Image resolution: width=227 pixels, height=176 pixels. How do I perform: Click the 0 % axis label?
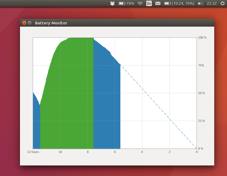[x=201, y=149]
